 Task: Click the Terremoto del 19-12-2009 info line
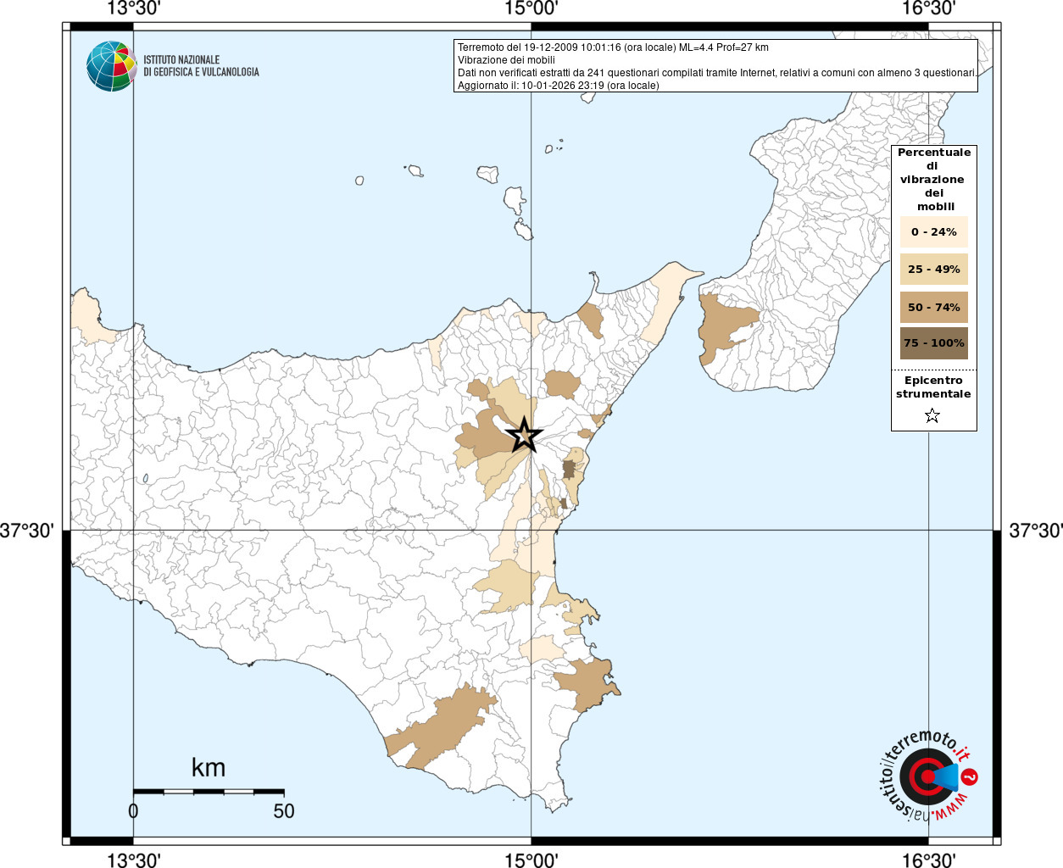pyautogui.click(x=613, y=47)
